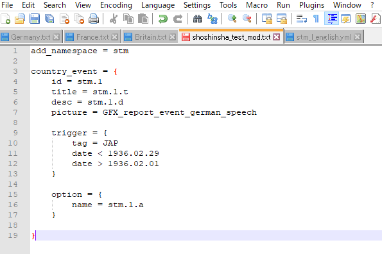The width and height of the screenshot is (382, 254).
Task: Click line number 9 in the margin
Action: (15, 133)
